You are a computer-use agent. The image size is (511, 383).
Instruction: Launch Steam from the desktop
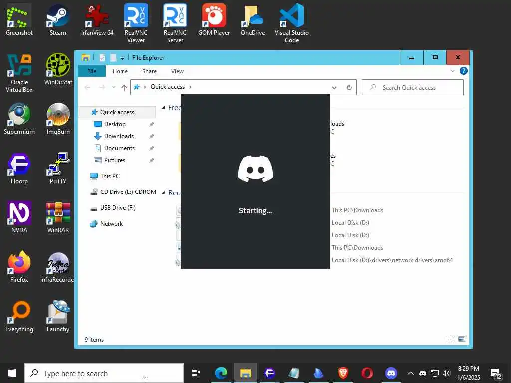58,19
